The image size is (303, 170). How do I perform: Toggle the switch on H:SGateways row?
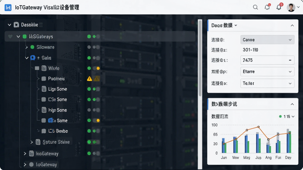96,36
